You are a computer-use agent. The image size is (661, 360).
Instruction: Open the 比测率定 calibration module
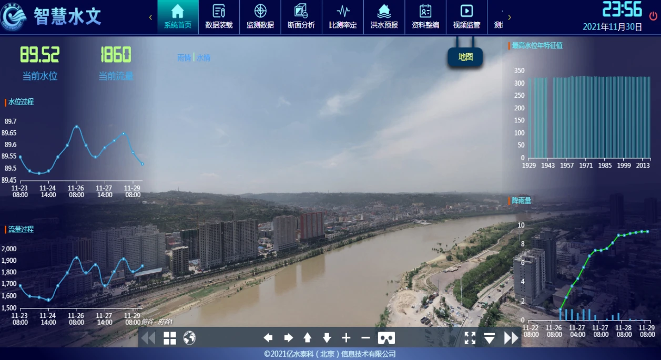[x=343, y=17]
